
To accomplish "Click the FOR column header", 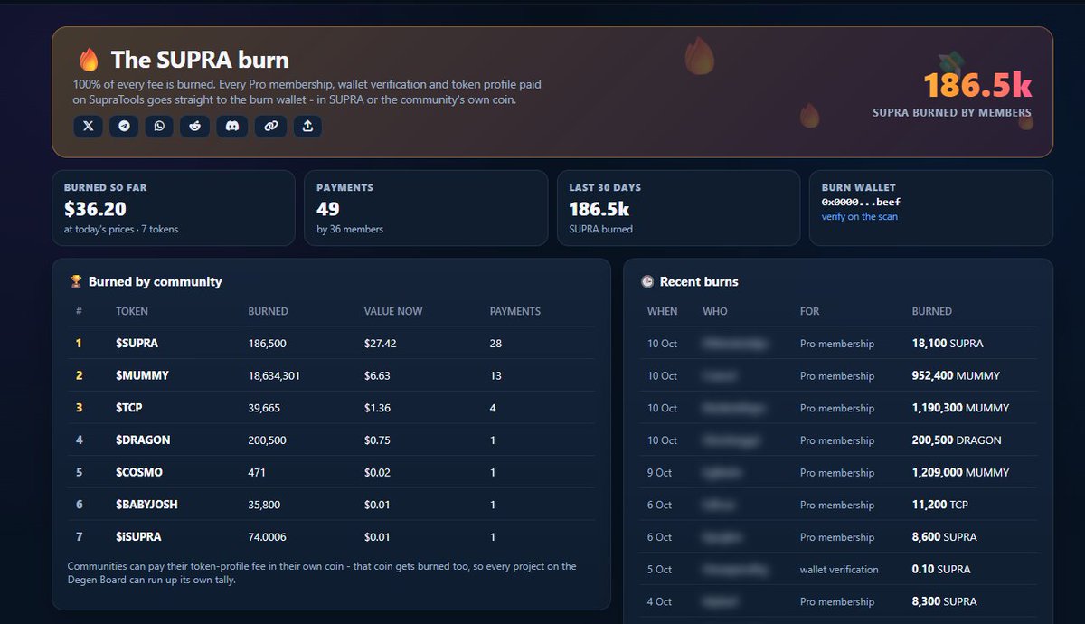I will coord(810,311).
